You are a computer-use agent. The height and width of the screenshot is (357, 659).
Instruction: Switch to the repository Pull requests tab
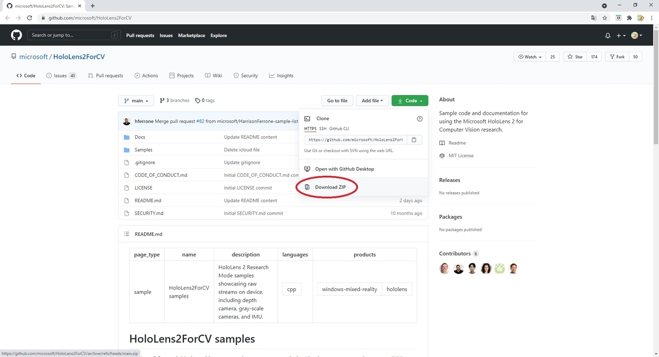click(105, 76)
